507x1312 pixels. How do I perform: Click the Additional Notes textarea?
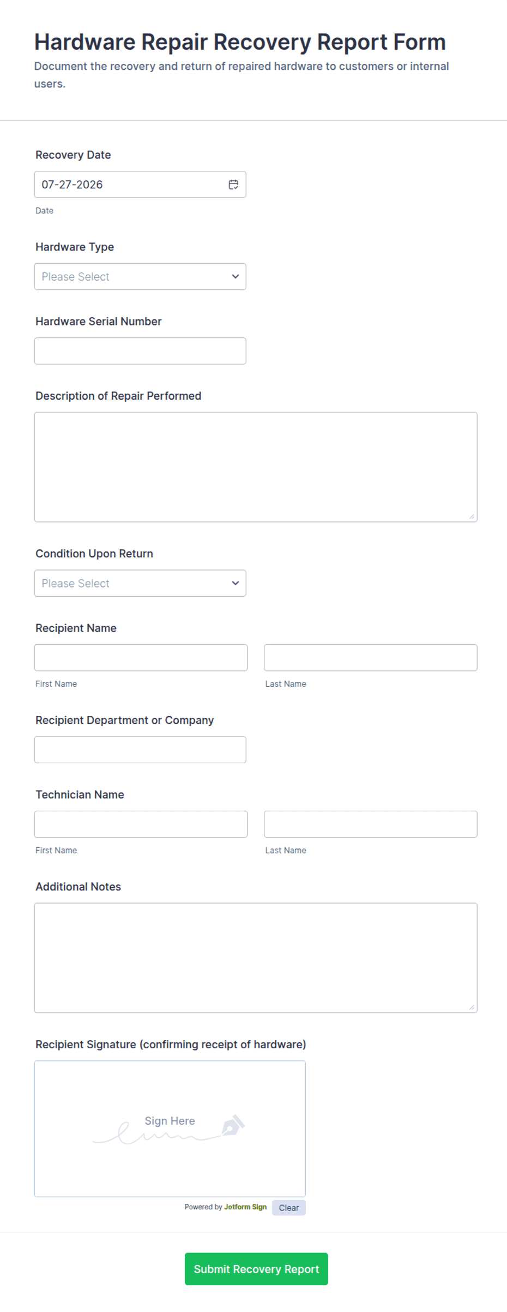click(x=256, y=958)
